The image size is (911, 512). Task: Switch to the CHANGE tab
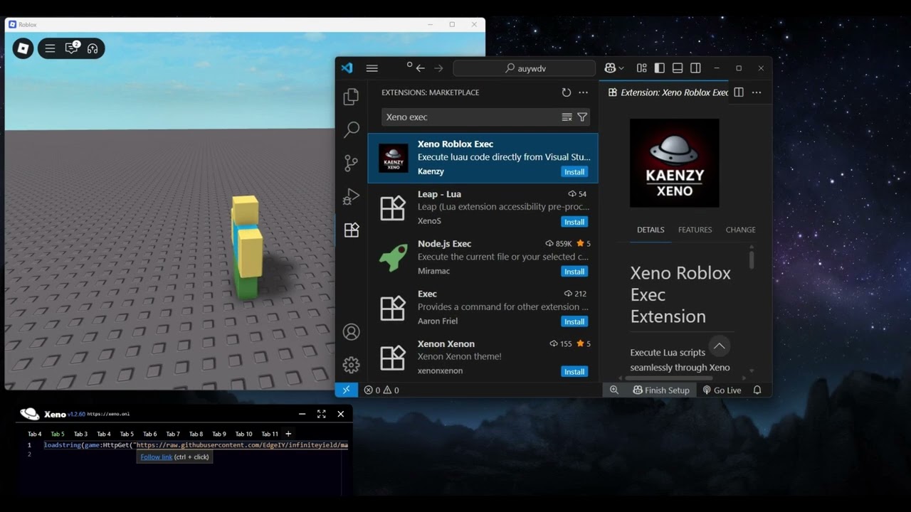point(740,230)
